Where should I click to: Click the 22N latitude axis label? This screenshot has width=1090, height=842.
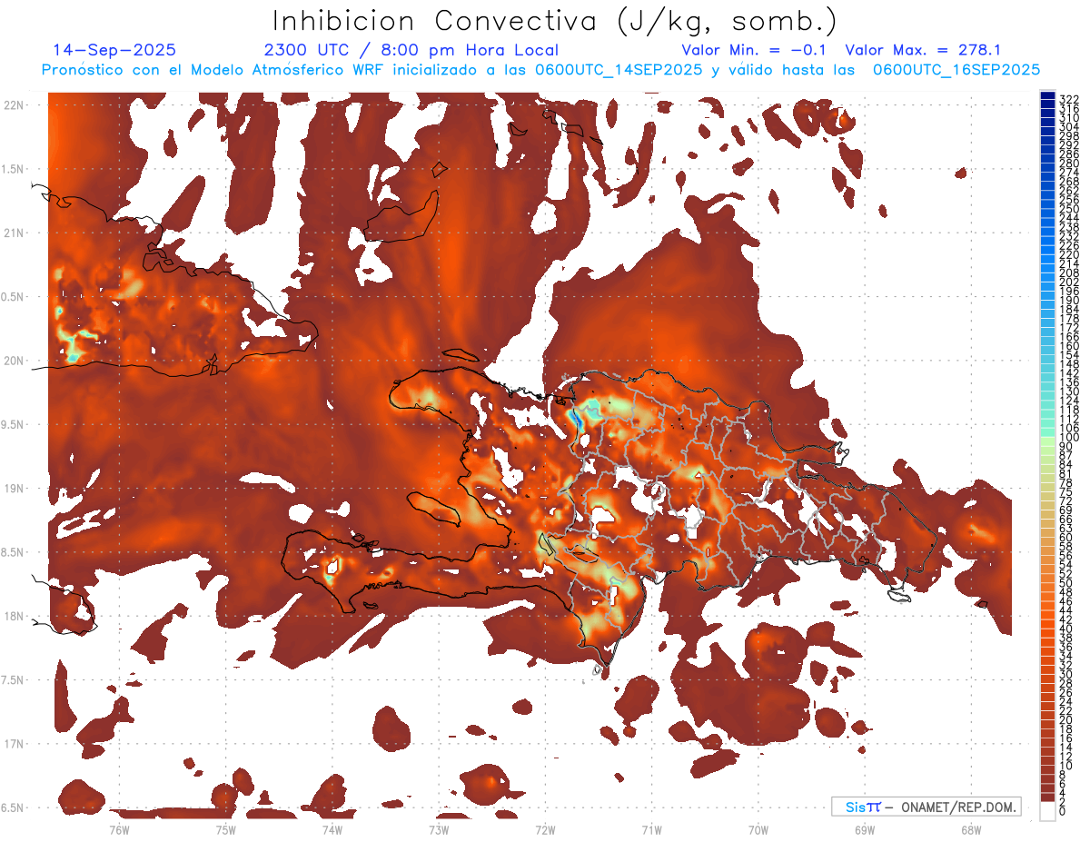[x=15, y=105]
